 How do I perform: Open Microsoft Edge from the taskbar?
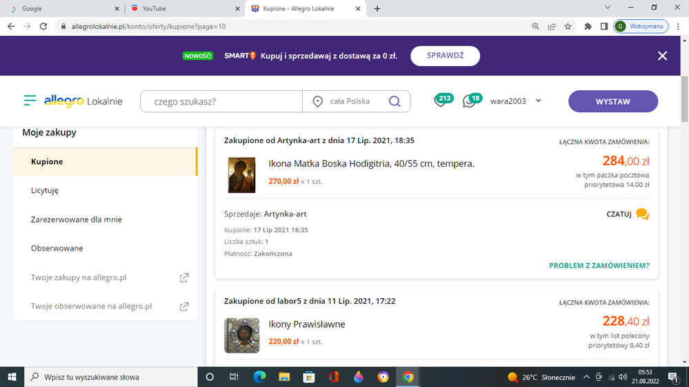[x=260, y=377]
